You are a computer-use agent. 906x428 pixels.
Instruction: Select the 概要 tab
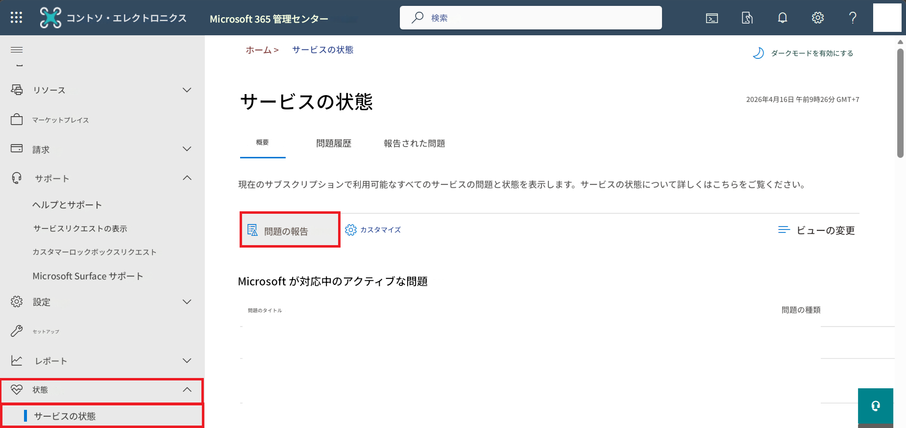click(x=263, y=143)
